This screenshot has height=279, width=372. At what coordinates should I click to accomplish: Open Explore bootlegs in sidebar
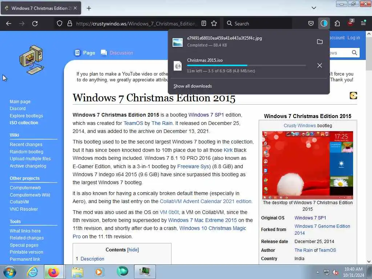(26, 116)
